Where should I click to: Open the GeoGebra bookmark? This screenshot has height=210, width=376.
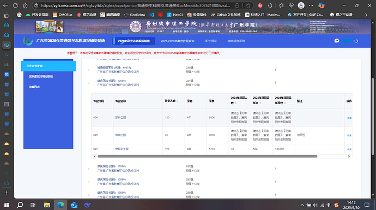coord(135,15)
